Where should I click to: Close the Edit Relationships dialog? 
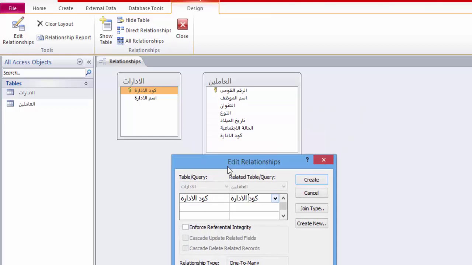pyautogui.click(x=323, y=160)
